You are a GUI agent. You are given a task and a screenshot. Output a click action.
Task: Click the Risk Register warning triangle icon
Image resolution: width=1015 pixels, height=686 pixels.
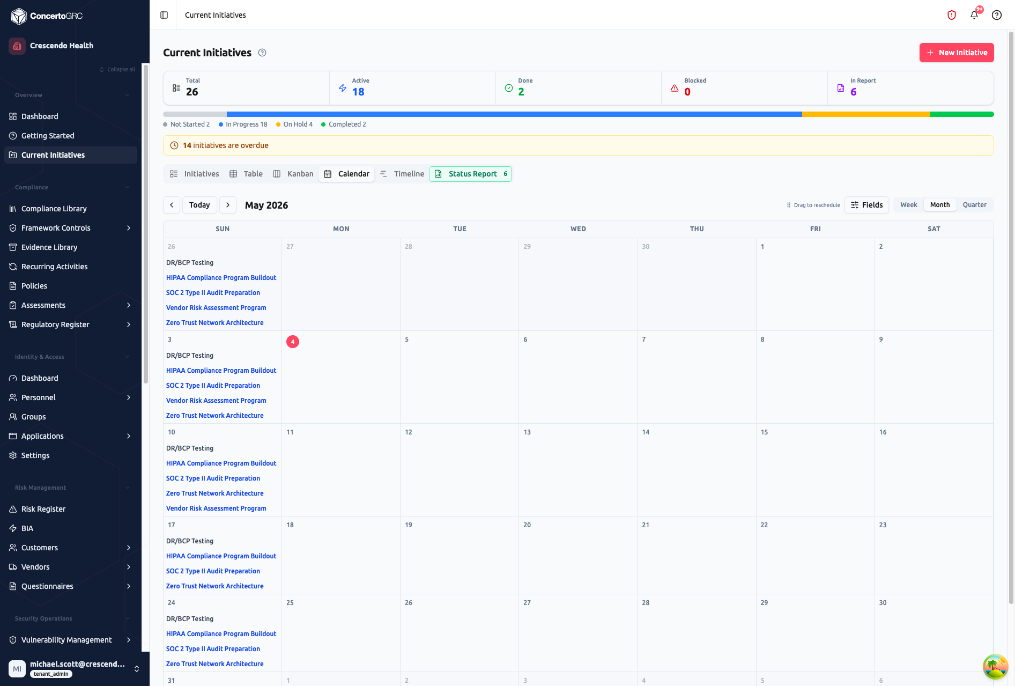13,509
